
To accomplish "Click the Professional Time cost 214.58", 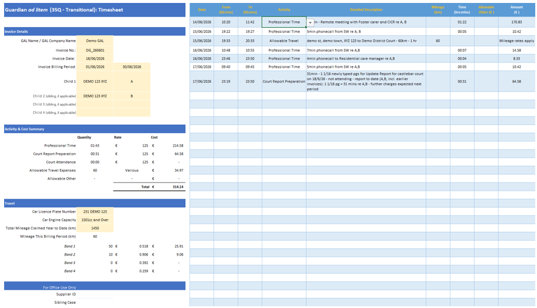I will click(x=178, y=145).
